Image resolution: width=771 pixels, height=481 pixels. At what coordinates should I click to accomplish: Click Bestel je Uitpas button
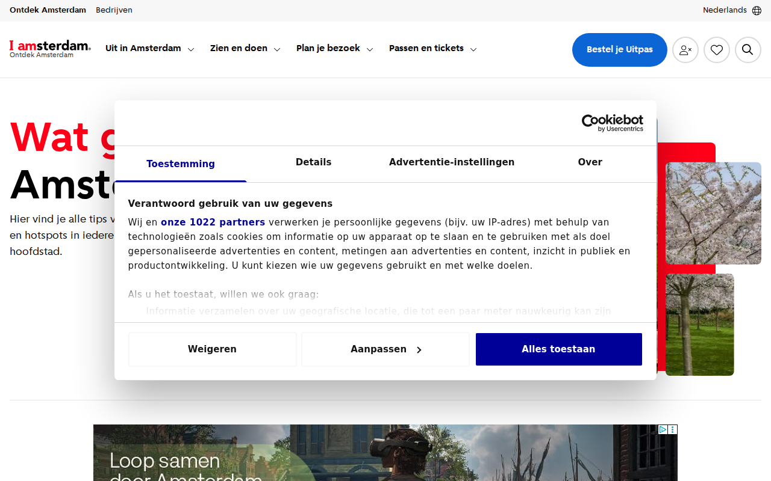pos(620,50)
